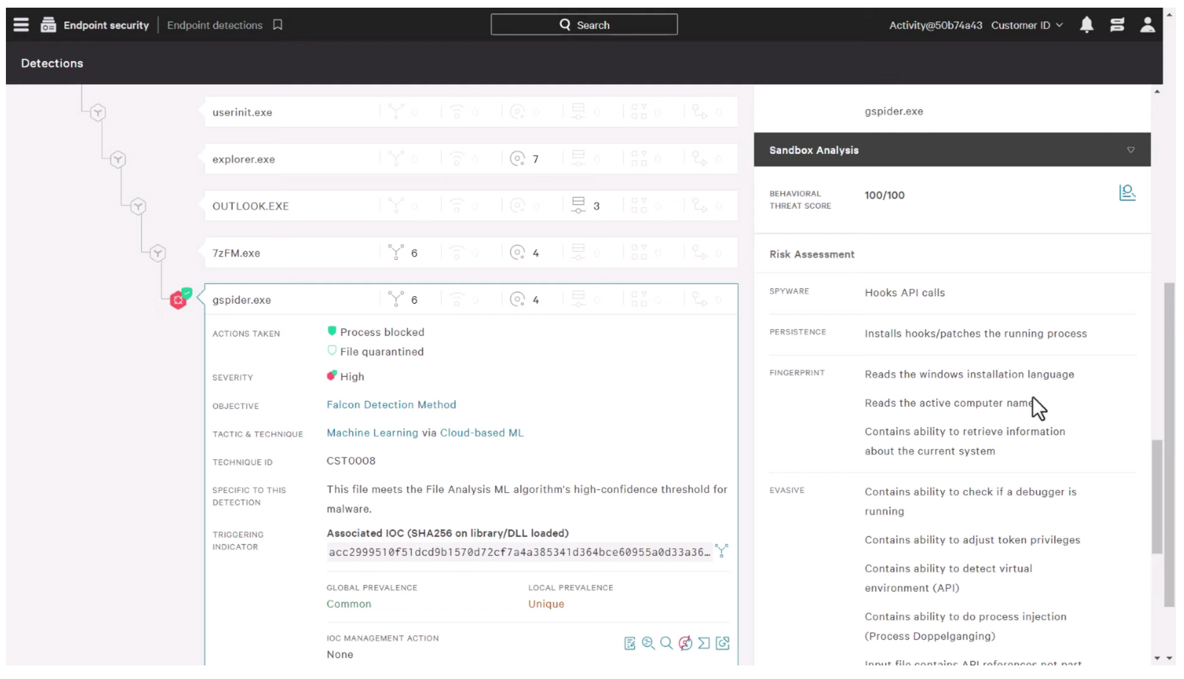Select the Cloud-based ML technique link

(x=481, y=432)
